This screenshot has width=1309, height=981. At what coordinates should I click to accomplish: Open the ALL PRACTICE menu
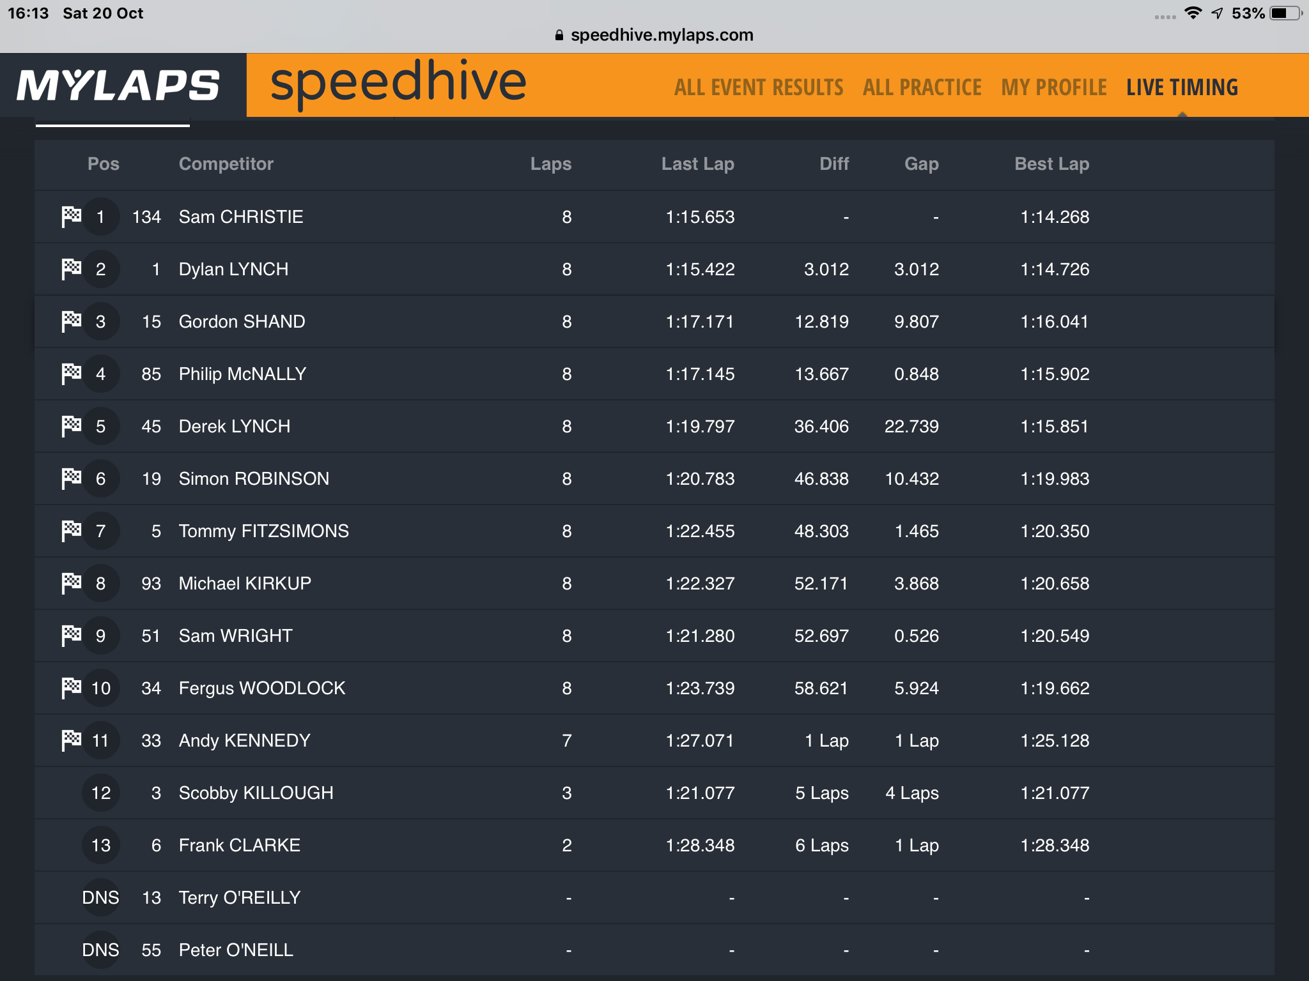(x=922, y=87)
